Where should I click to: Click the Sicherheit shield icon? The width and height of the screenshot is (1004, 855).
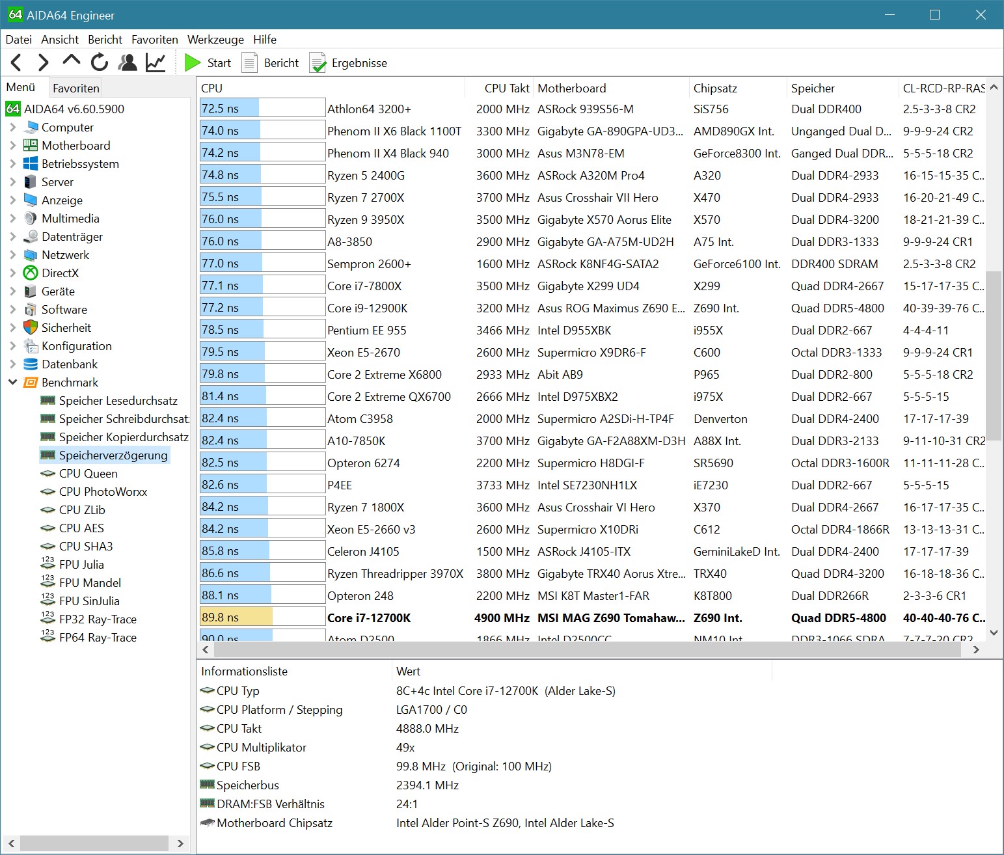[x=31, y=328]
